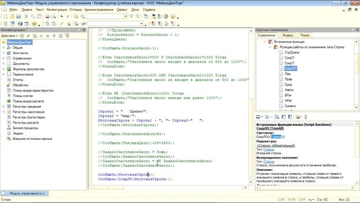Click Строка type link under Возвращаемое значение

coord(269,162)
